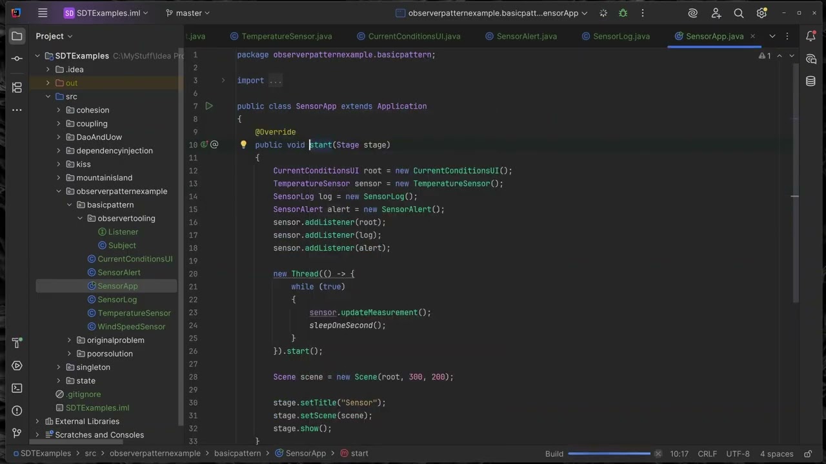
Task: Open the main hamburger menu
Action: coord(43,13)
